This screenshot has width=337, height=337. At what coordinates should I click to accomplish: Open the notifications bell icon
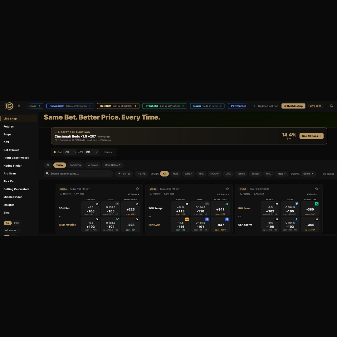point(331,106)
